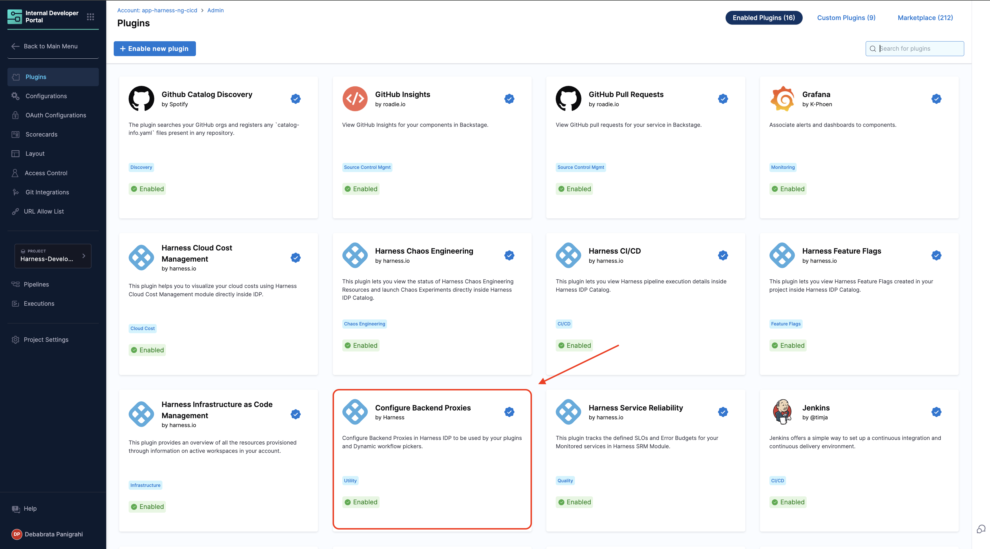Click the GitHub Insights code icon

(x=355, y=99)
